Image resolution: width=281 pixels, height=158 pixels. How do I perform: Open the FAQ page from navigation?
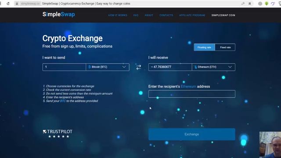tap(136, 15)
